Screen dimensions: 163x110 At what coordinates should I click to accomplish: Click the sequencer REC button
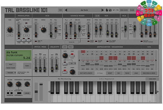coord(119,73)
